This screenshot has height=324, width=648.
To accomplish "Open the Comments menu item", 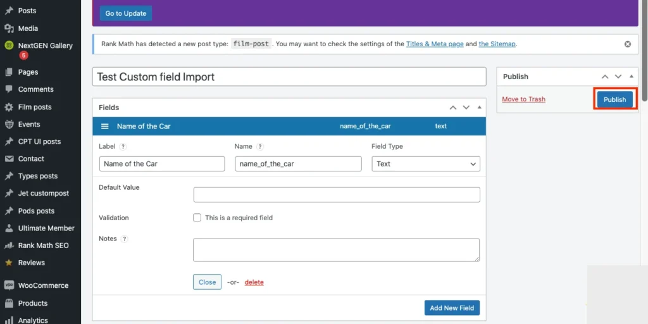I will click(x=35, y=89).
